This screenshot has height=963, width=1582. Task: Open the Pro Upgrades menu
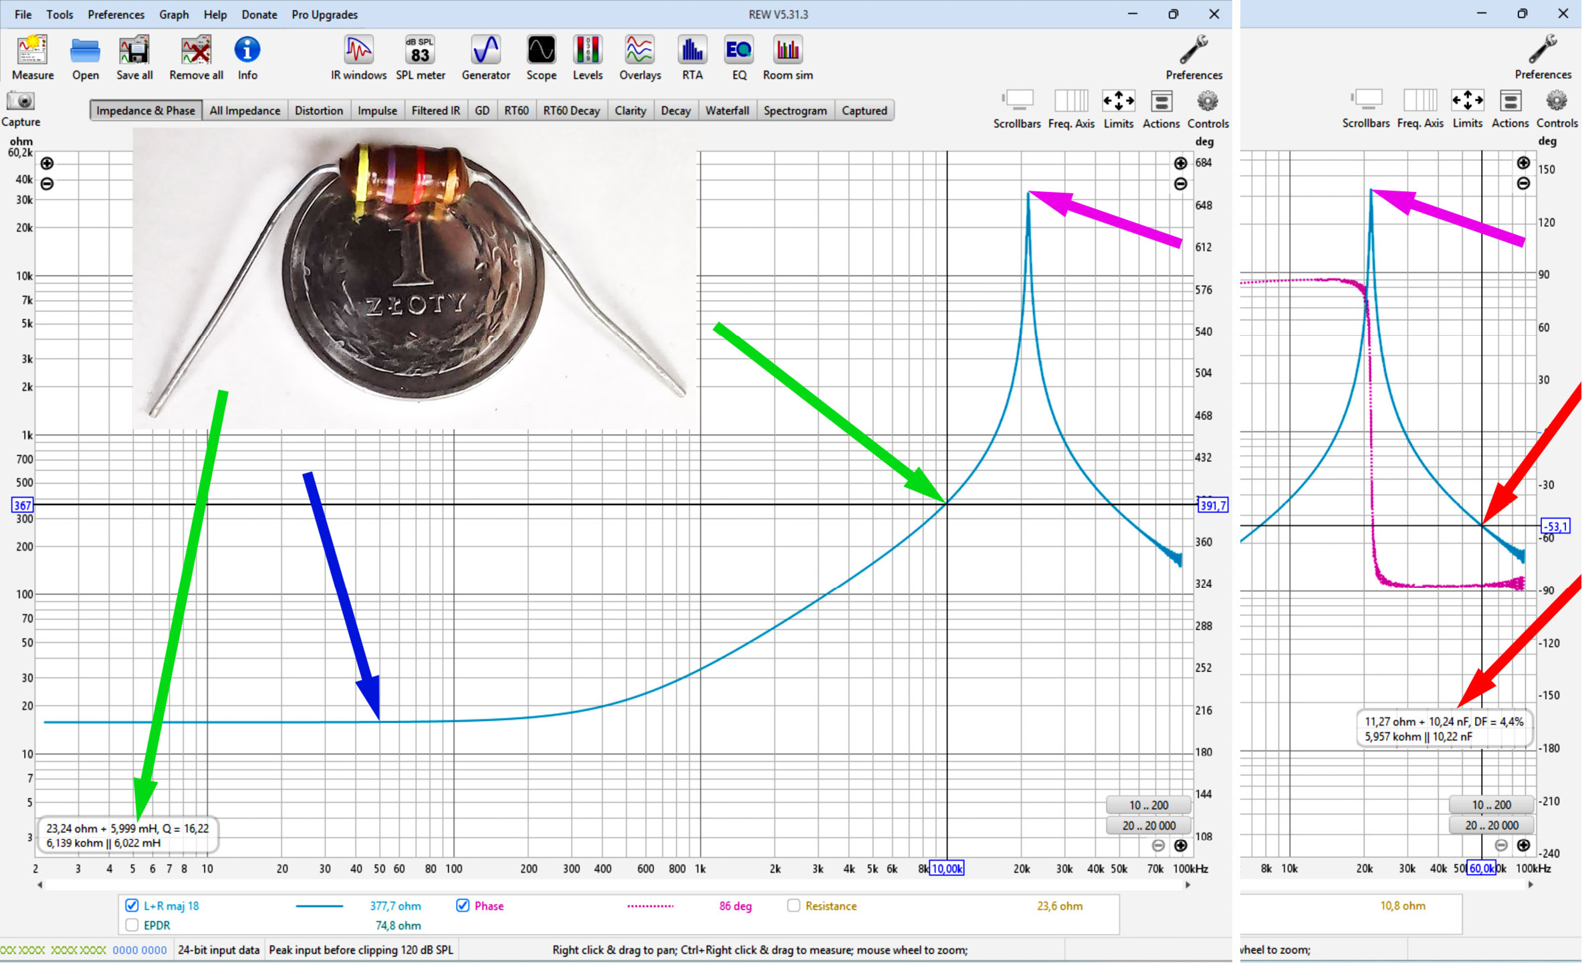324,14
